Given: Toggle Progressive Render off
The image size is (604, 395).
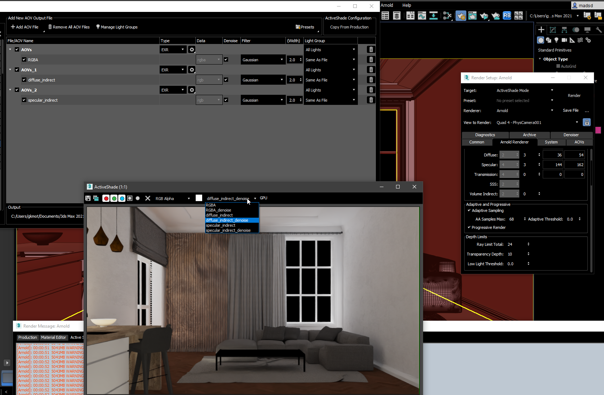Looking at the screenshot, I should (x=469, y=227).
